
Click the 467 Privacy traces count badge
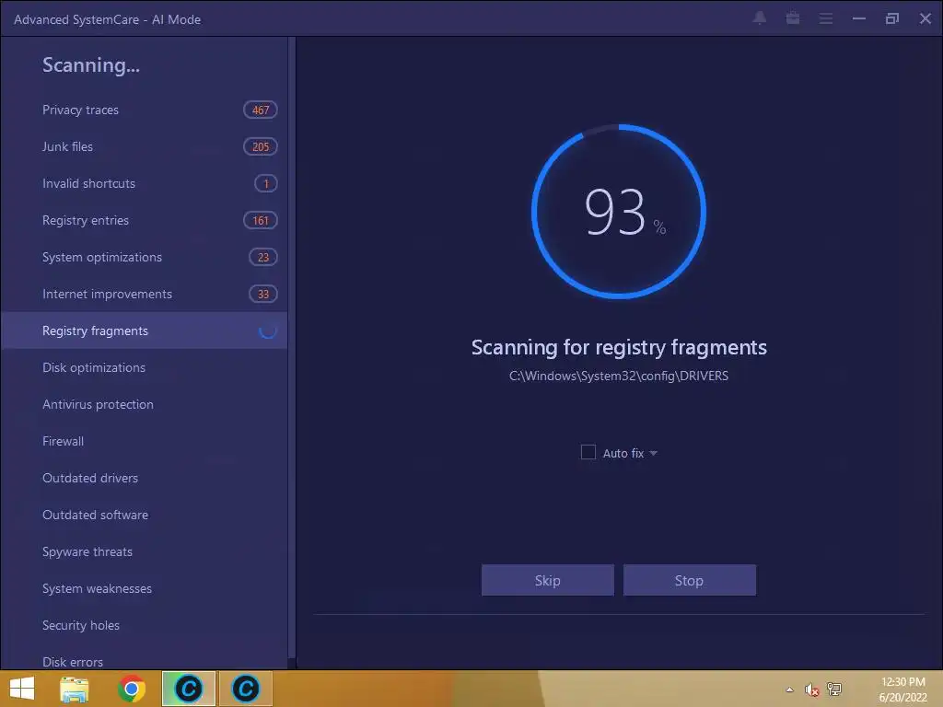coord(261,110)
